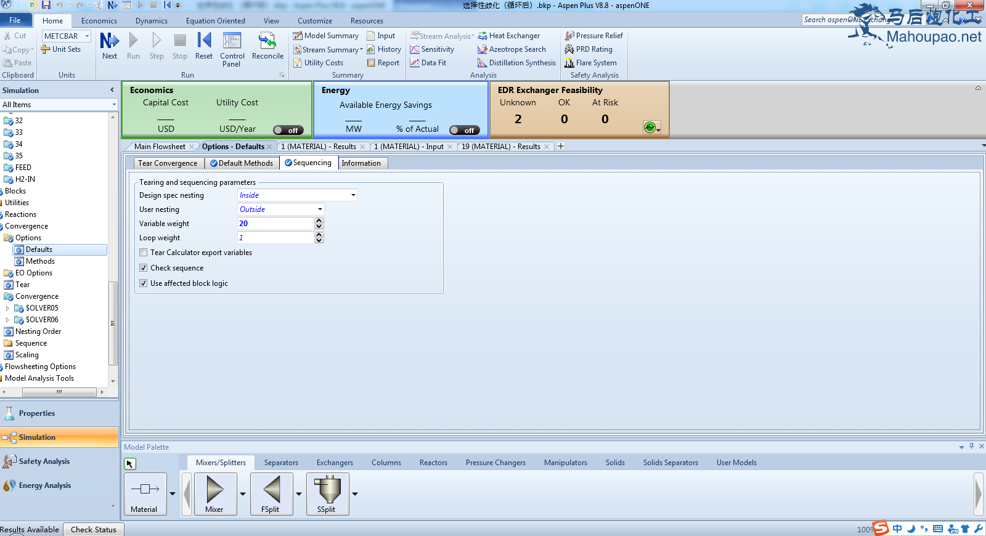Click the palette selection arrow cursor icon
Screen dimensions: 986x536
[130, 464]
